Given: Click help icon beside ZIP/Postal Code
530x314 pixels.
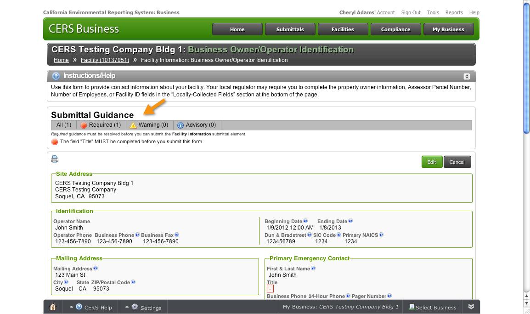Looking at the screenshot, I should pos(133,282).
